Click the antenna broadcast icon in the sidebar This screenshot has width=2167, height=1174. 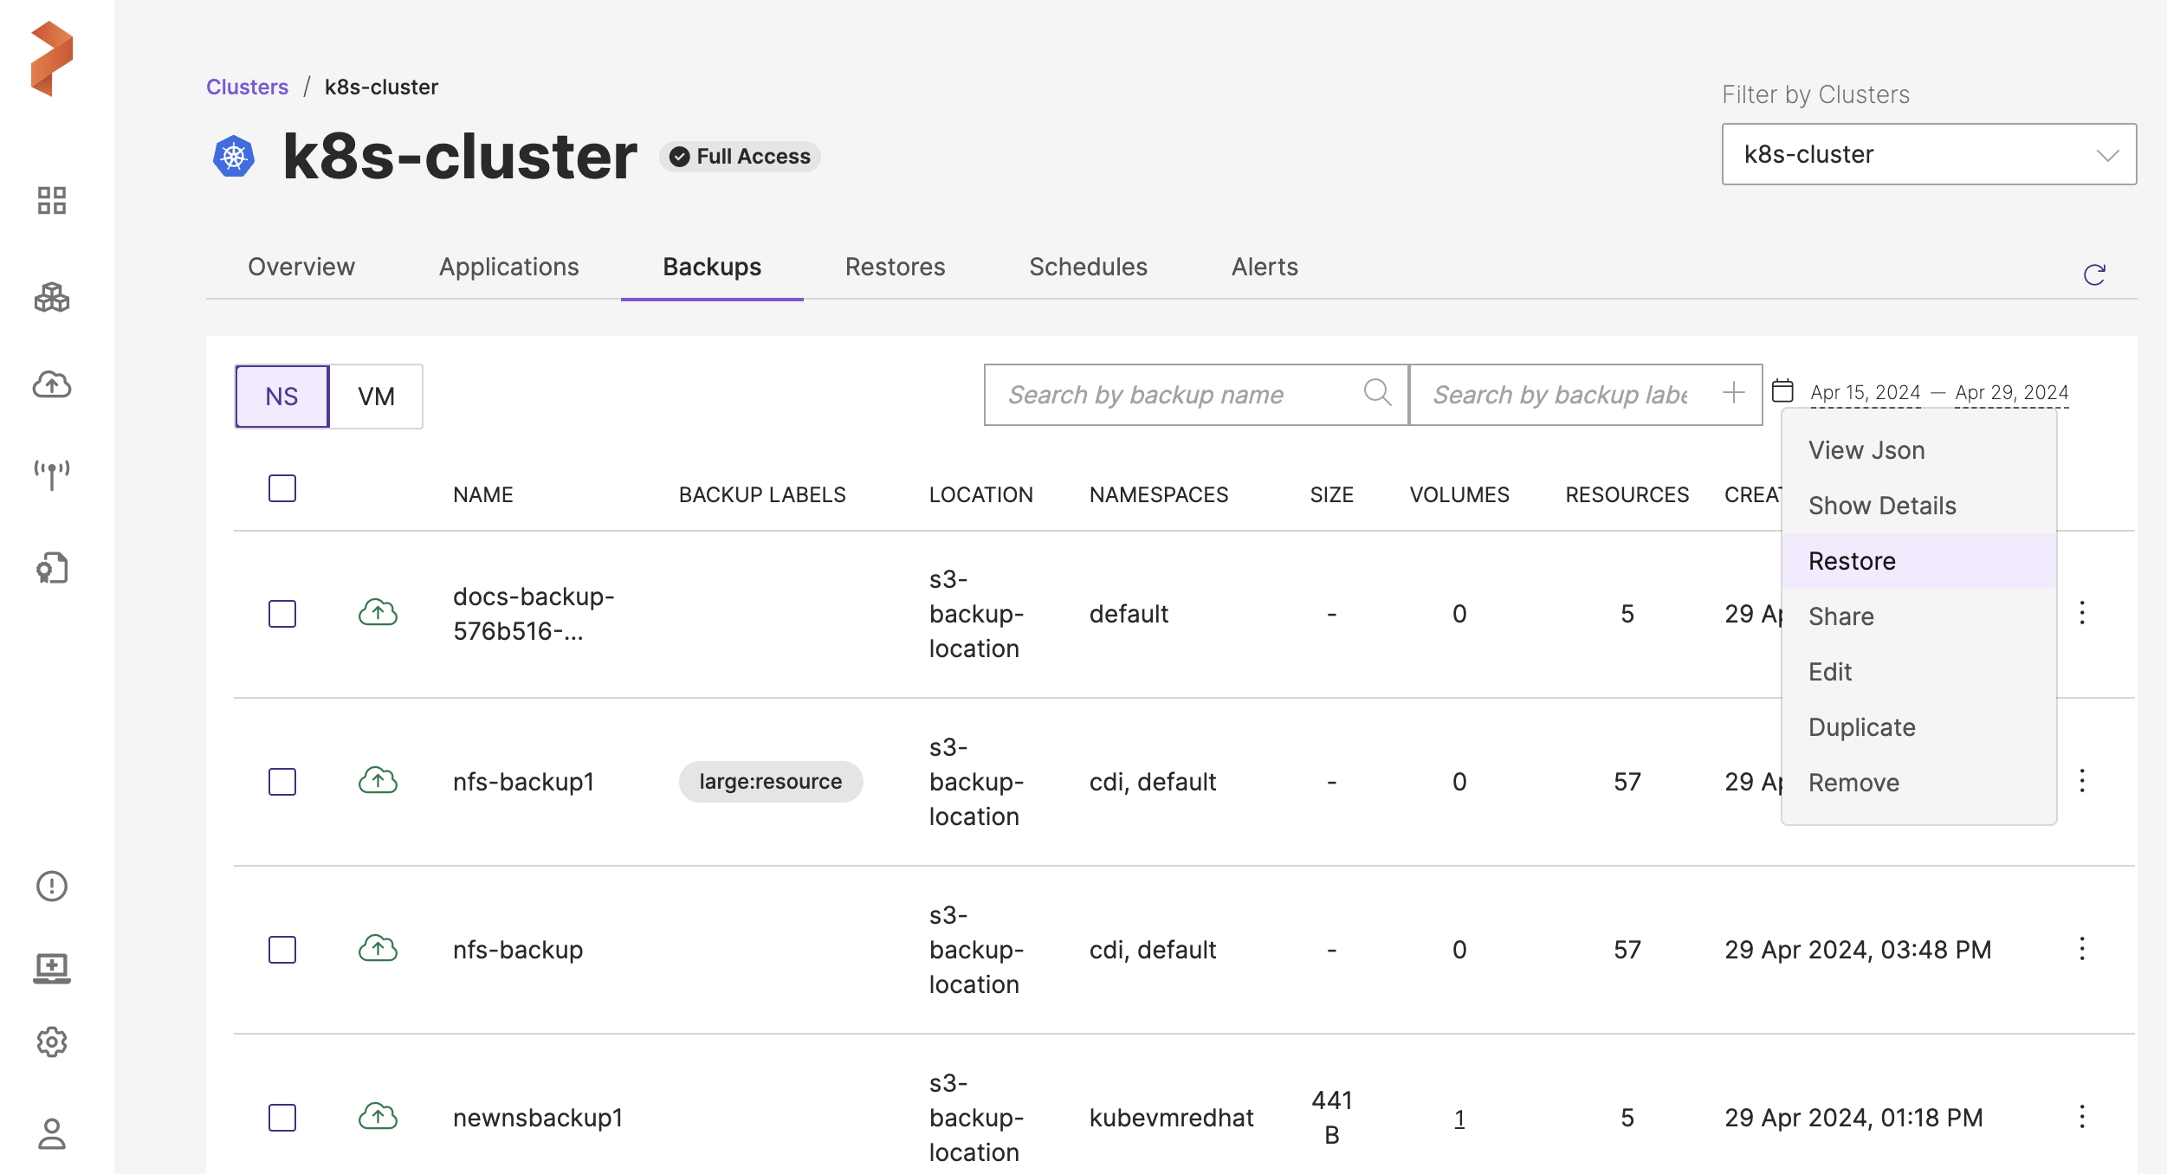[x=52, y=474]
